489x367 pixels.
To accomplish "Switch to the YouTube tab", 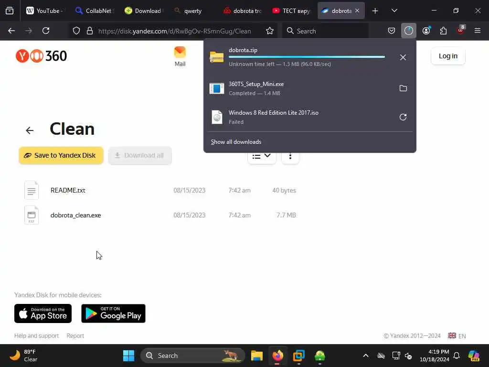I will point(44,11).
